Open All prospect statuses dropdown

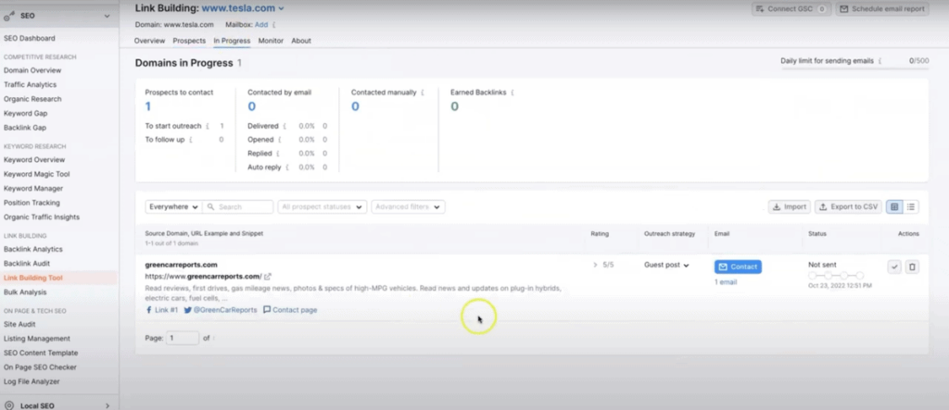pos(322,206)
